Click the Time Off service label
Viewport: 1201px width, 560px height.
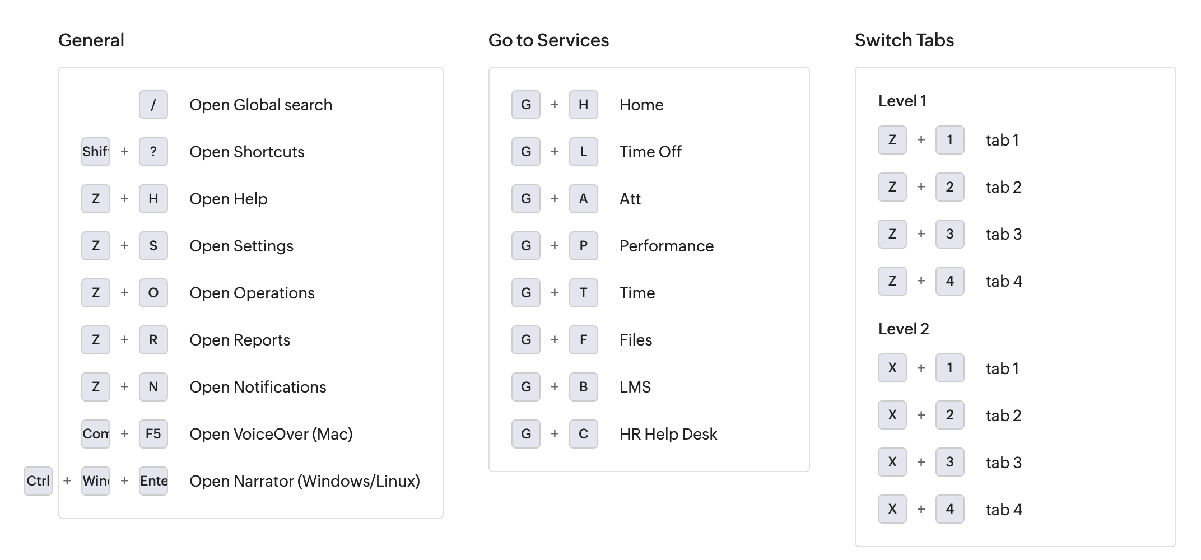point(650,152)
